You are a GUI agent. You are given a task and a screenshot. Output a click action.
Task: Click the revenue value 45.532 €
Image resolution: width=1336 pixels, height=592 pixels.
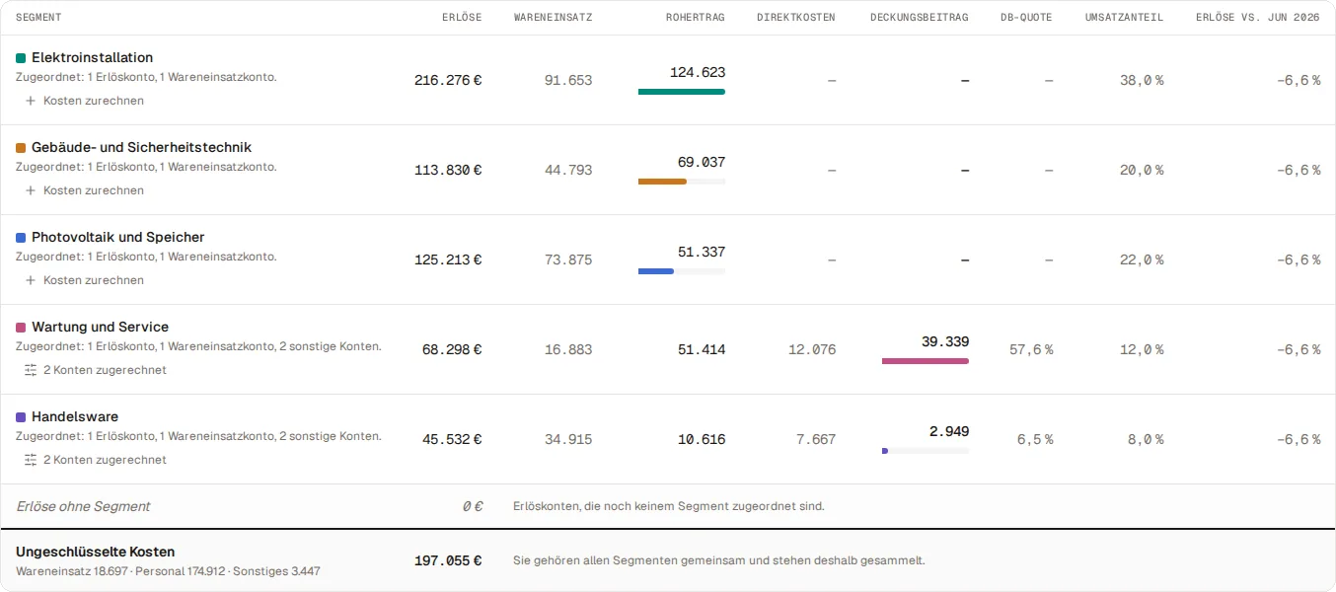[452, 439]
